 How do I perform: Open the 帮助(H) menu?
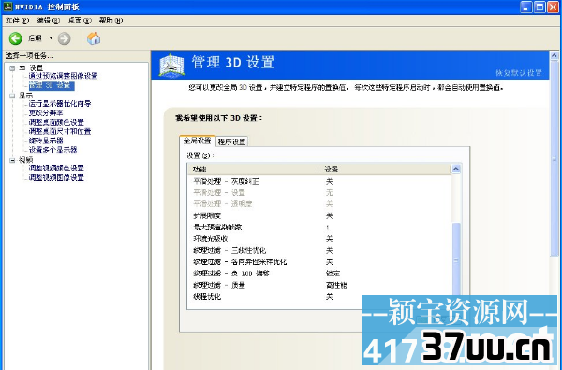[111, 21]
